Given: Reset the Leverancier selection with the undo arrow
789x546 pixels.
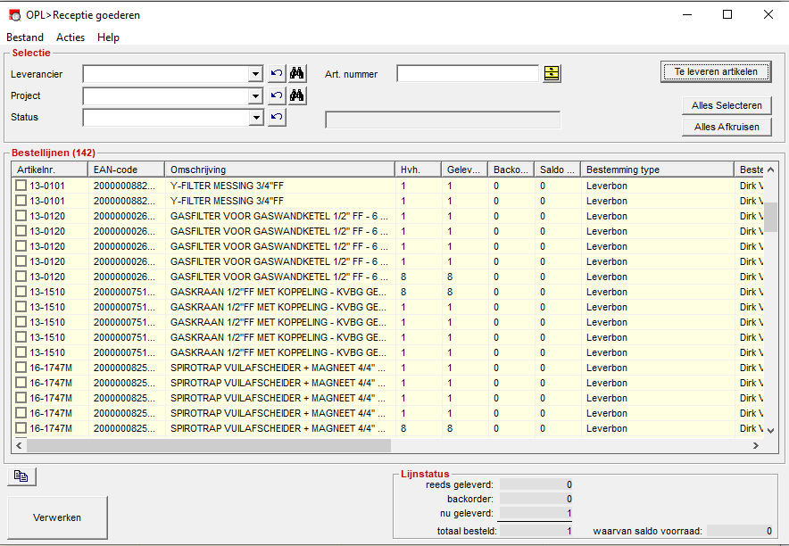Looking at the screenshot, I should point(277,73).
